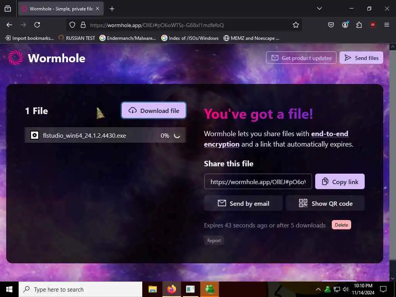This screenshot has height=297, width=396.
Task: Click the Delete button near the expiry text
Action: point(341,225)
